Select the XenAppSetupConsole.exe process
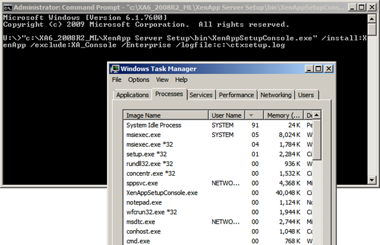 tap(218, 193)
